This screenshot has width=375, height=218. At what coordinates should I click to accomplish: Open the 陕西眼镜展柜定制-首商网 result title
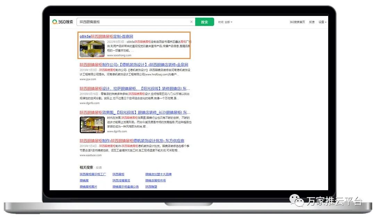tap(106, 36)
